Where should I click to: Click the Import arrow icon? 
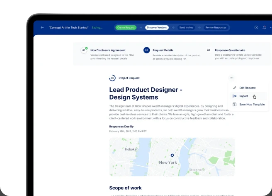pyautogui.click(x=235, y=96)
